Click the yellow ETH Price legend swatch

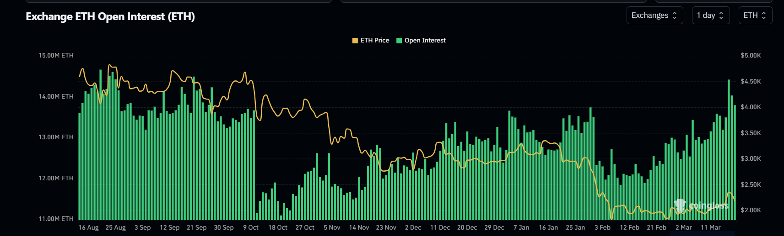[x=355, y=41]
